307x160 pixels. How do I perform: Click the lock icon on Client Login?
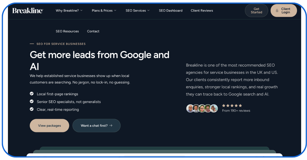[x=277, y=10]
